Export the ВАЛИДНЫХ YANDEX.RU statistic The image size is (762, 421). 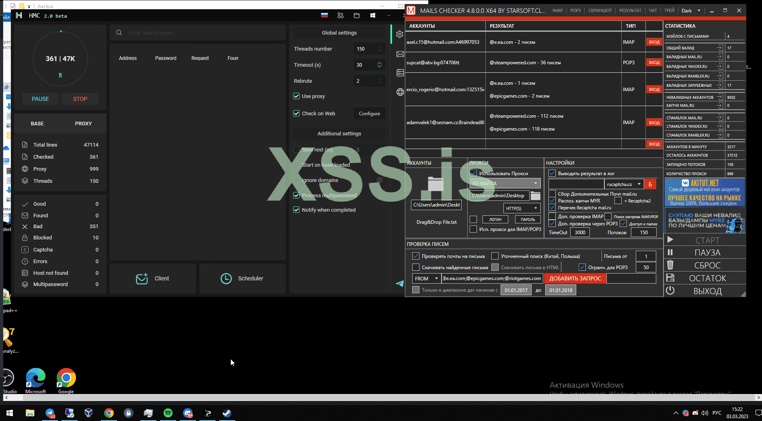[720, 66]
